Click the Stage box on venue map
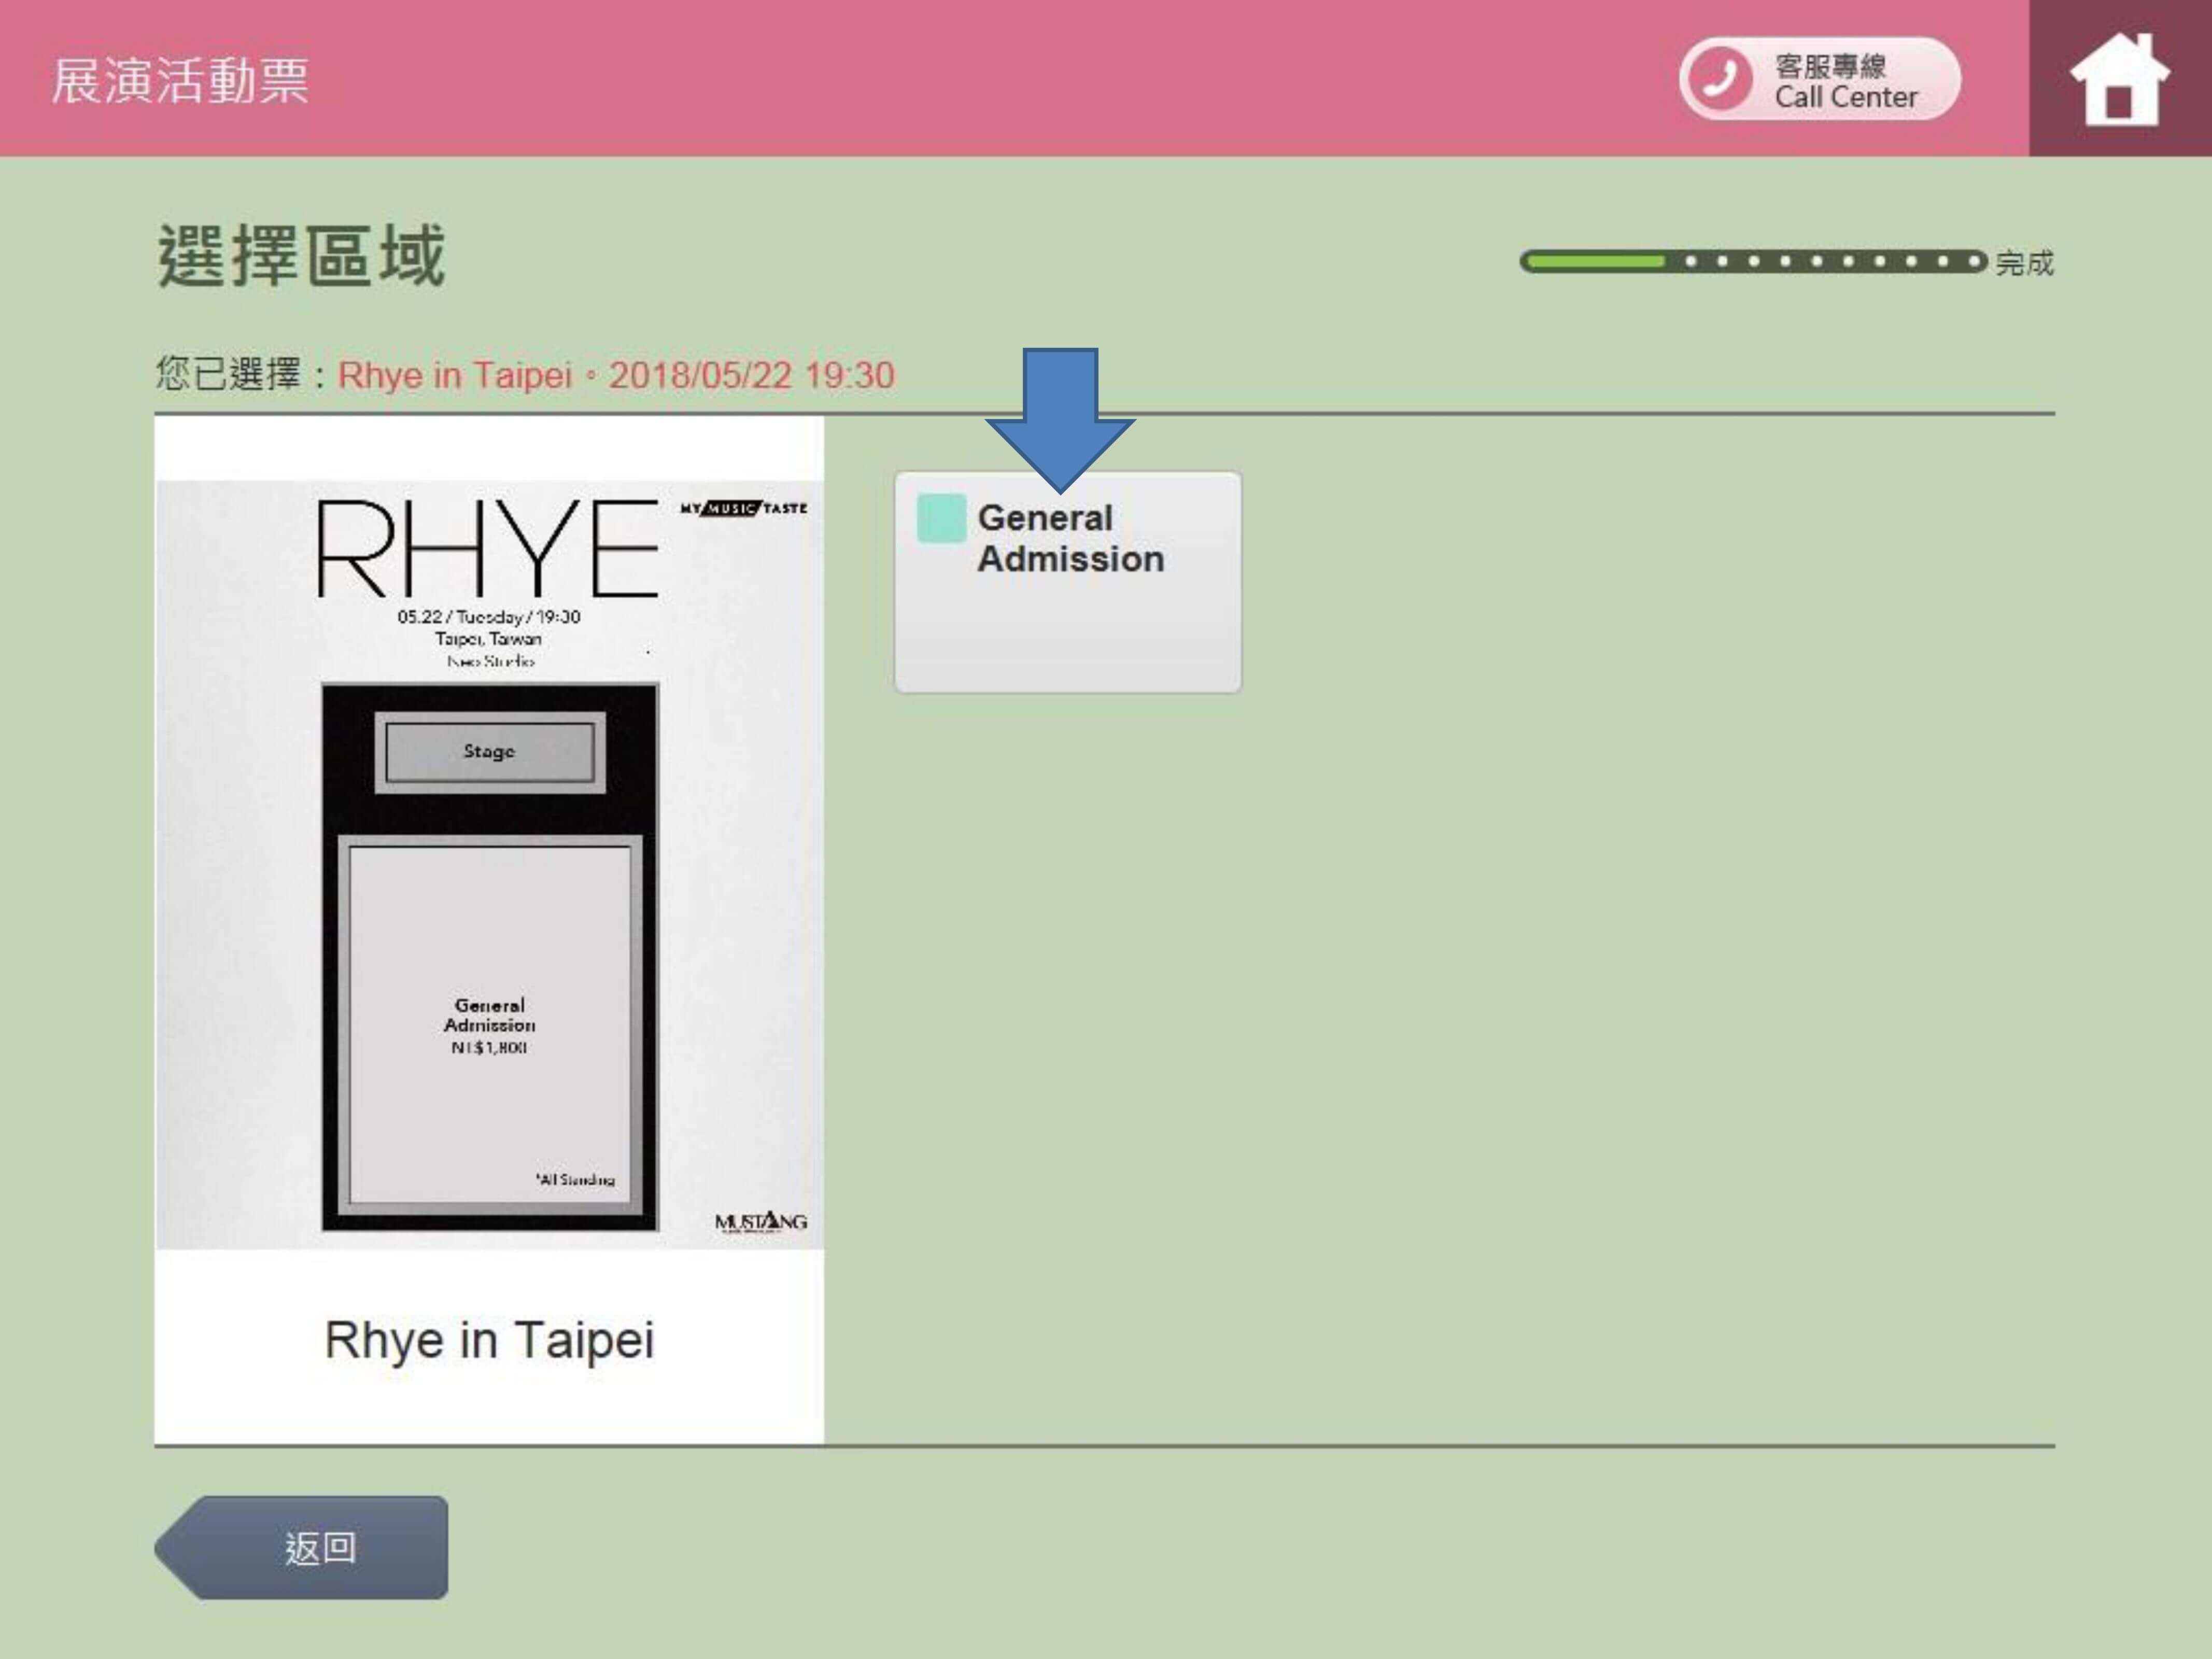Screen dimensions: 2212x1659 [489, 752]
